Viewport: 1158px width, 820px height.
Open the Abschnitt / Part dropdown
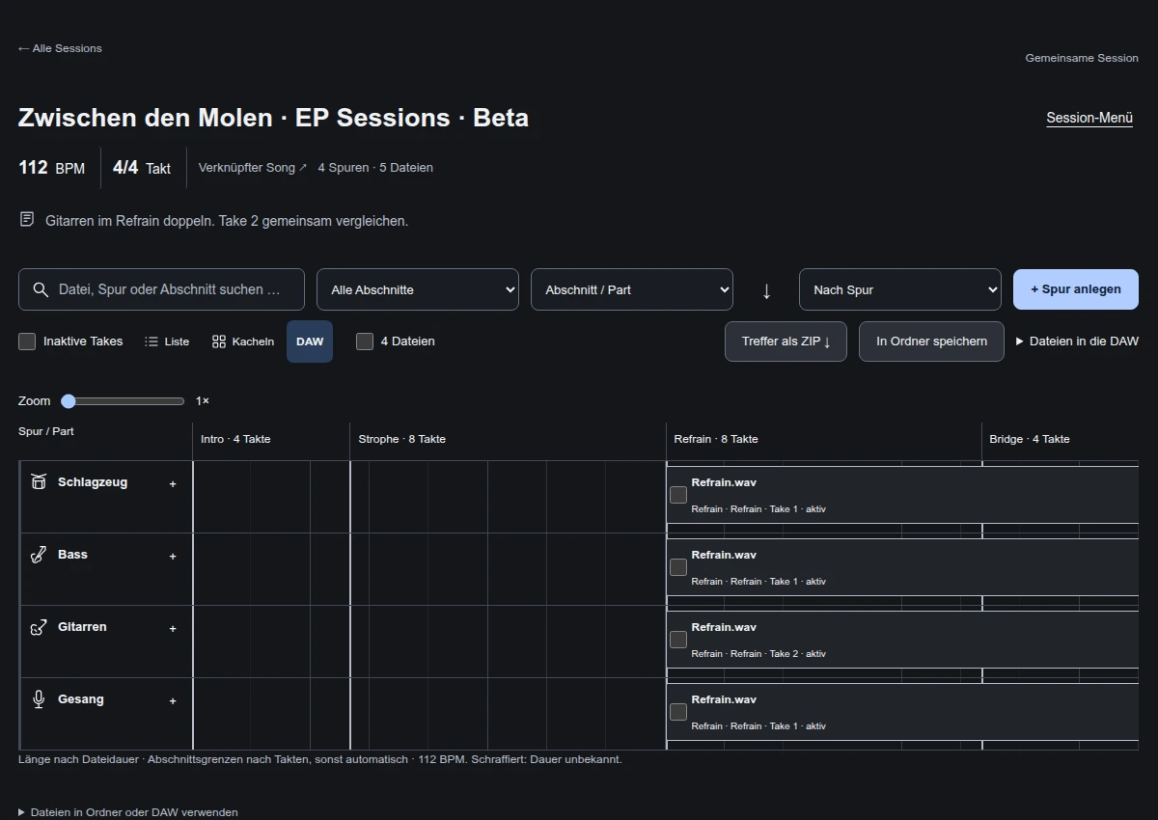[x=632, y=289]
